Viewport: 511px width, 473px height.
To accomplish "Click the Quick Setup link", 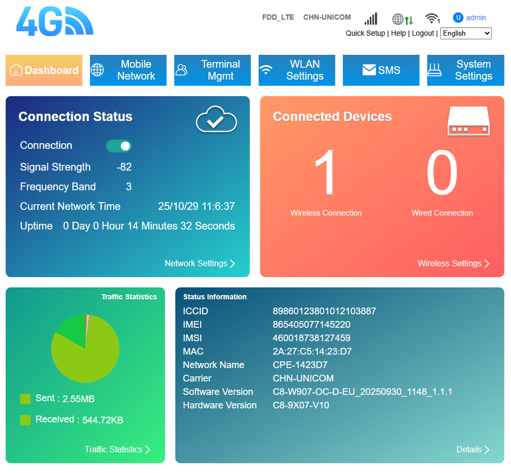I will pos(365,33).
